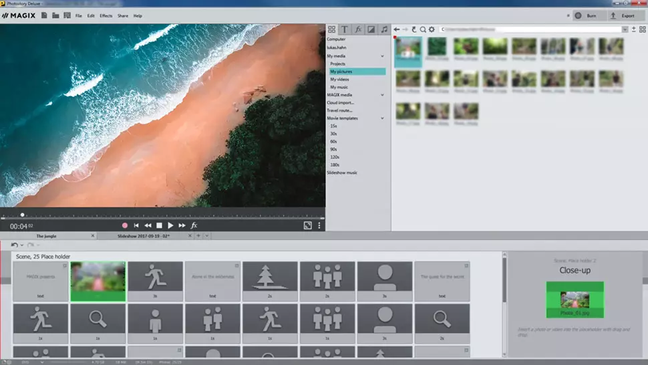Image resolution: width=648 pixels, height=365 pixels.
Task: Click the refresh icon in media browser
Action: click(414, 29)
